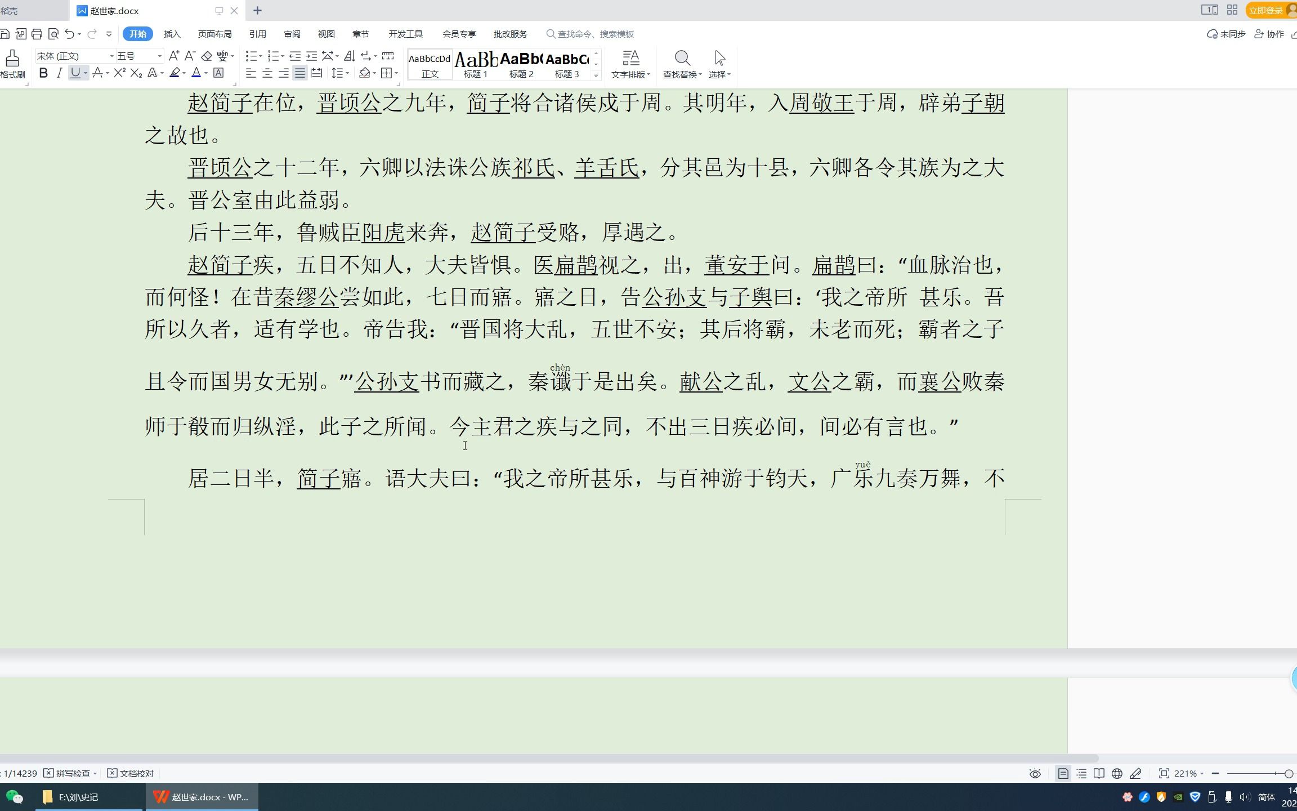Center align the text
Screen dimensions: 1297x811
pos(267,73)
